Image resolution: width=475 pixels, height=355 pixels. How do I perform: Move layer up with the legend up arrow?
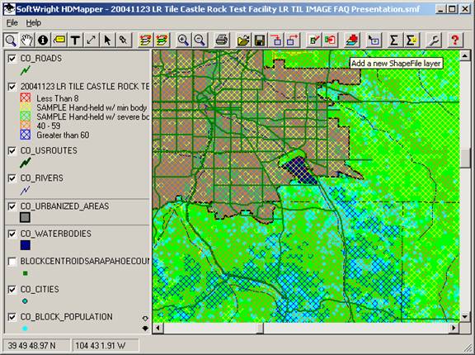pos(145,318)
